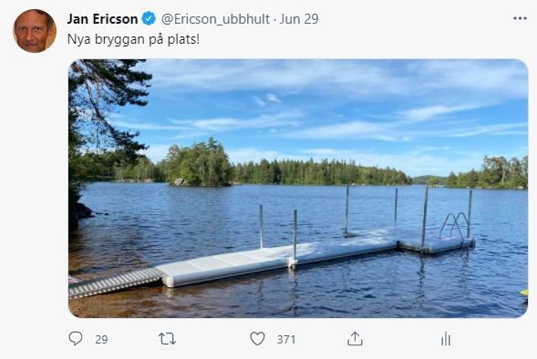The height and width of the screenshot is (359, 537).
Task: Click the bathing ladder on the dock photo
Action: (x=454, y=225)
